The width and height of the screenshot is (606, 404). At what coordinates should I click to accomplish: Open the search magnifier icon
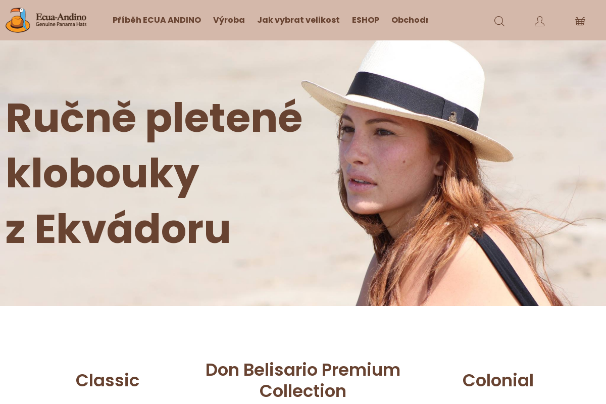pyautogui.click(x=499, y=21)
